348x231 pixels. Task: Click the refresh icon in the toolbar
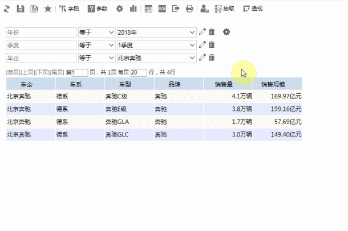pos(7,9)
